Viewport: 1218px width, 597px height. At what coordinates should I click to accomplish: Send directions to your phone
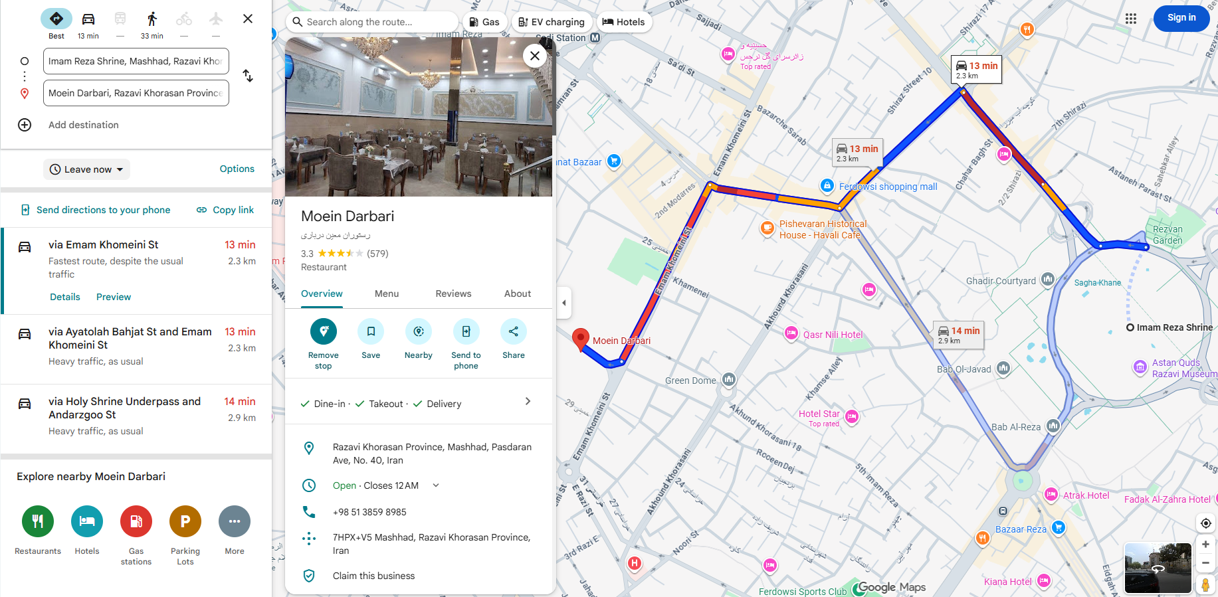pyautogui.click(x=96, y=210)
